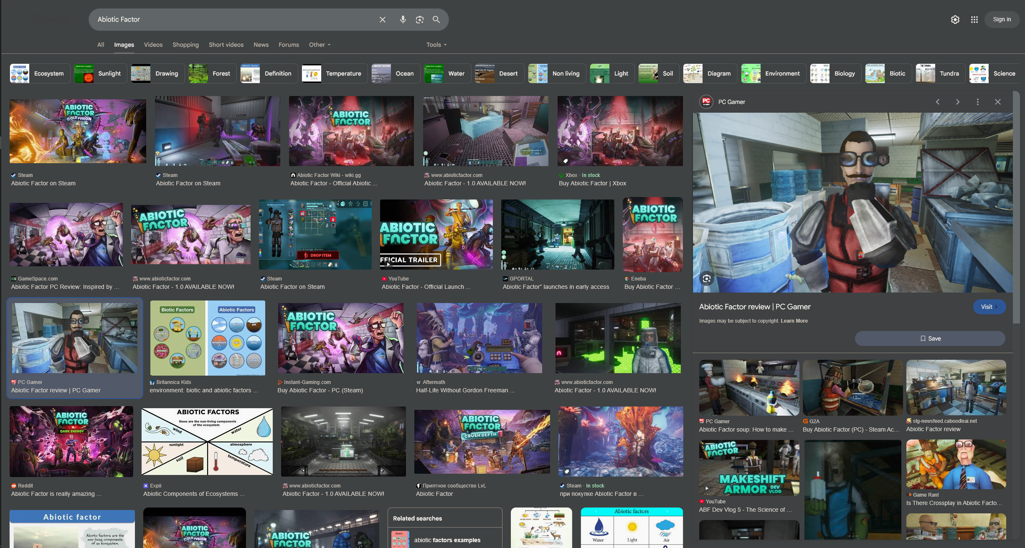Start voice search with microphone icon
Screen dimensions: 1025x548
coord(403,20)
